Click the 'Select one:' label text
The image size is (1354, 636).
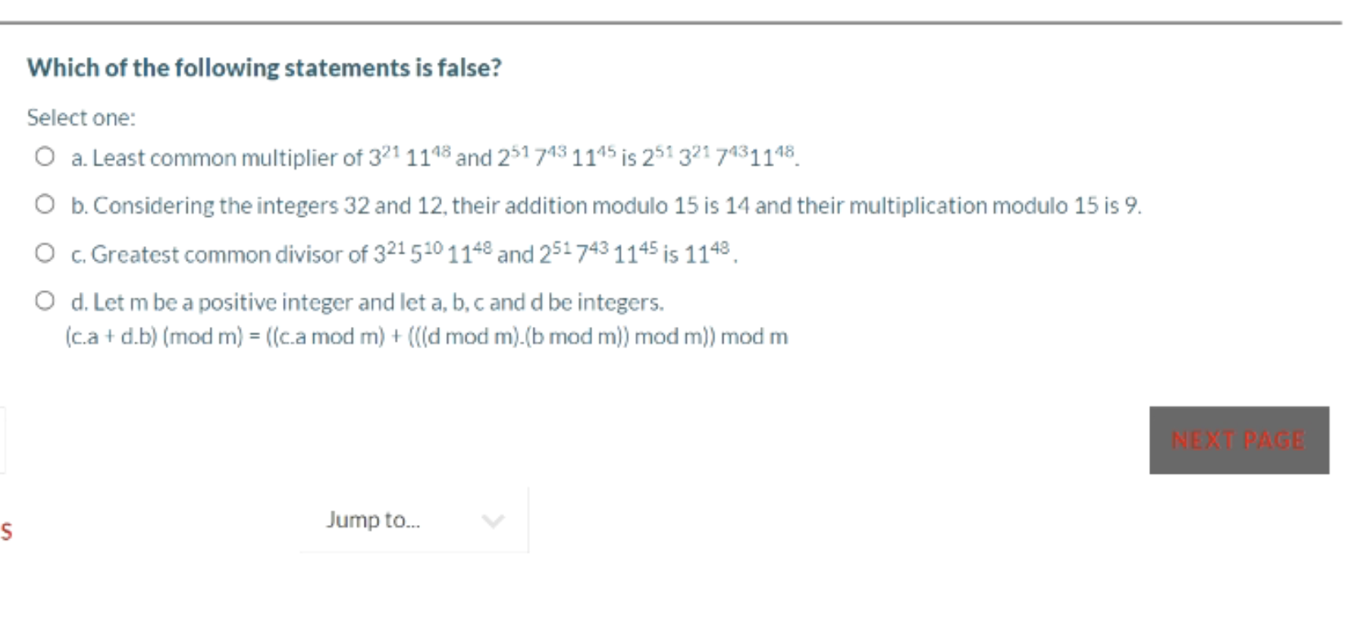tap(80, 117)
